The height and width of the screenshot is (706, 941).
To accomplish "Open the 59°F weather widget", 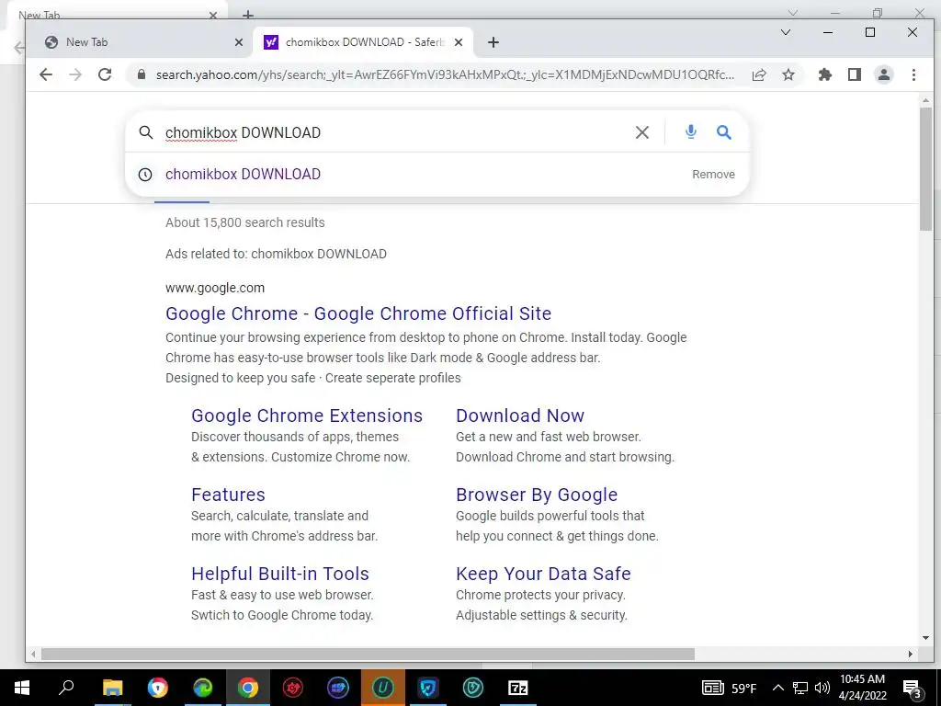I will (729, 688).
